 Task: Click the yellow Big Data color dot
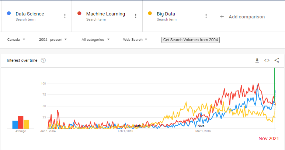point(150,13)
